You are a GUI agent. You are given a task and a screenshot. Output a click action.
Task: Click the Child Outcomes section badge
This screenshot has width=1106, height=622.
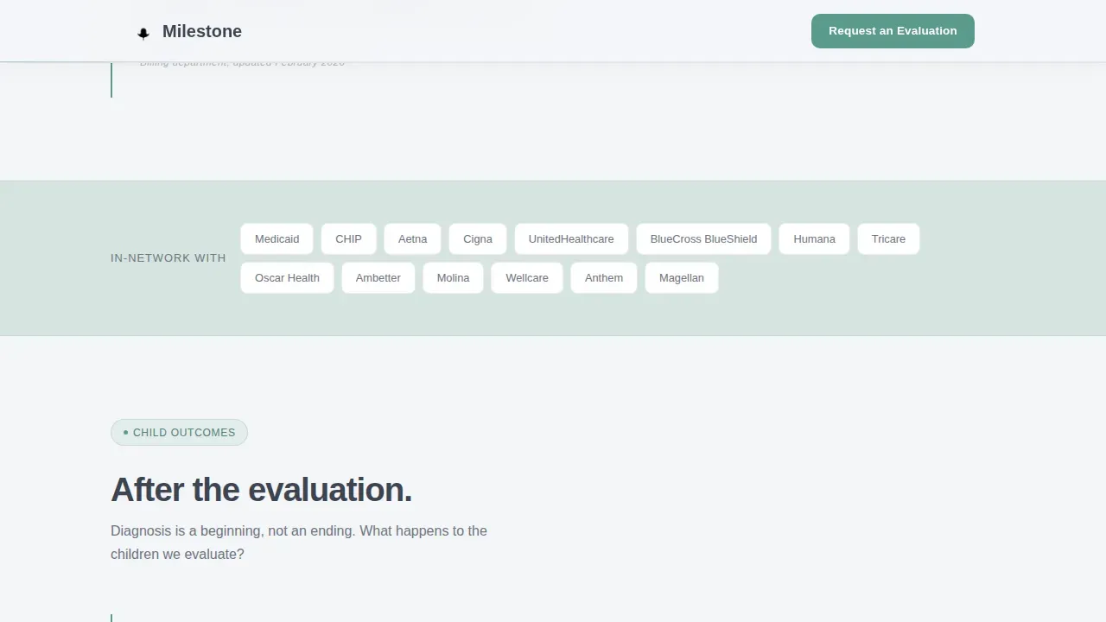coord(179,433)
